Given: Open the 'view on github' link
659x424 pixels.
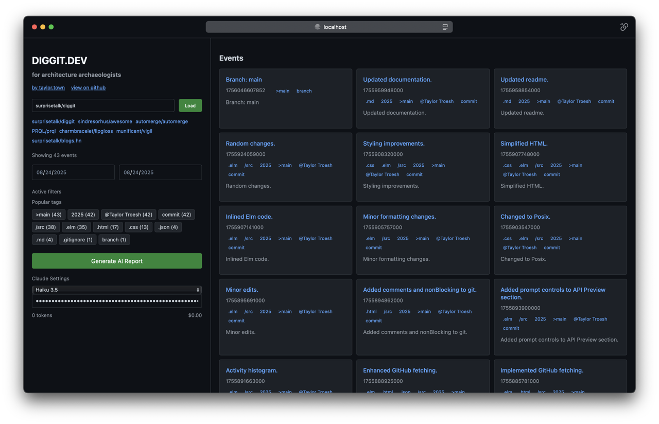Looking at the screenshot, I should pyautogui.click(x=88, y=87).
